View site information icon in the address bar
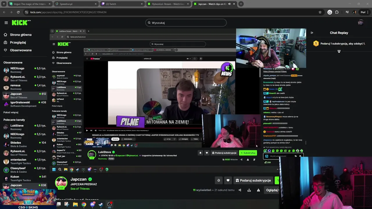The height and width of the screenshot is (209, 372). (26, 12)
